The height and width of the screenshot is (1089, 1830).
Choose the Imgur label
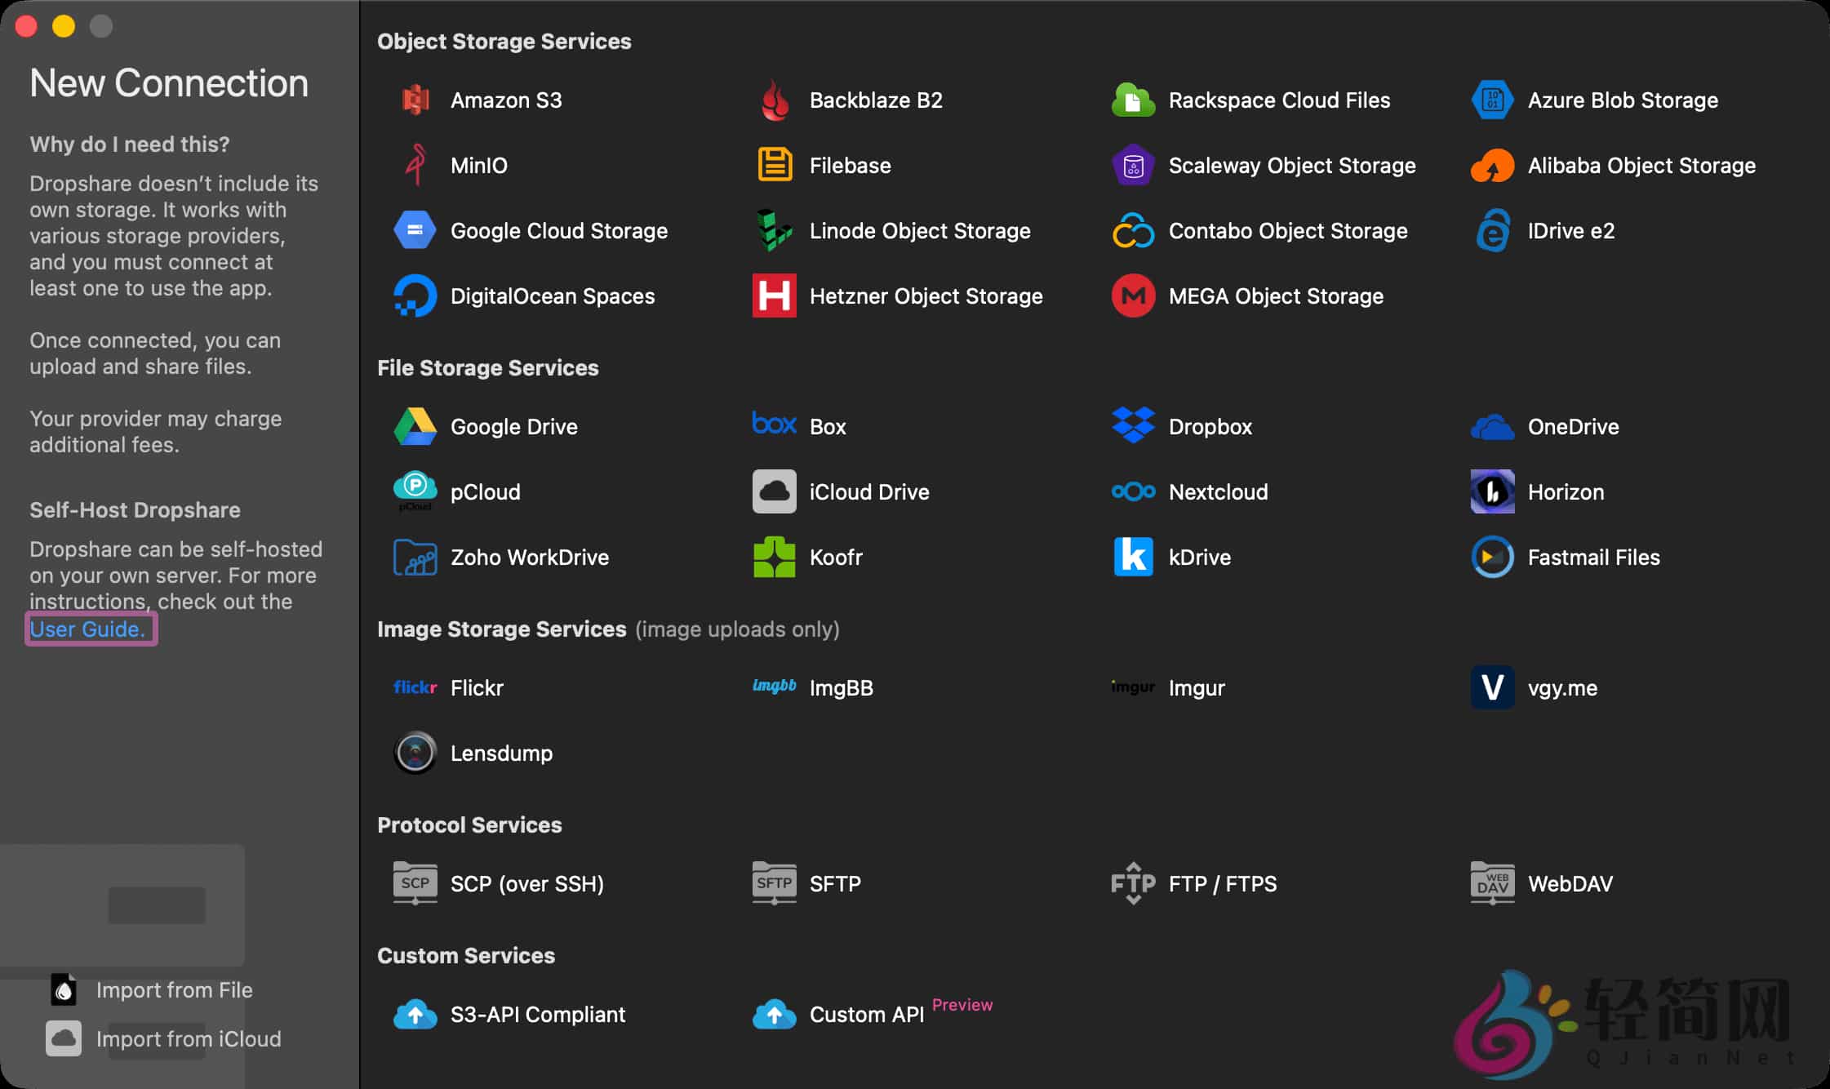(1197, 688)
